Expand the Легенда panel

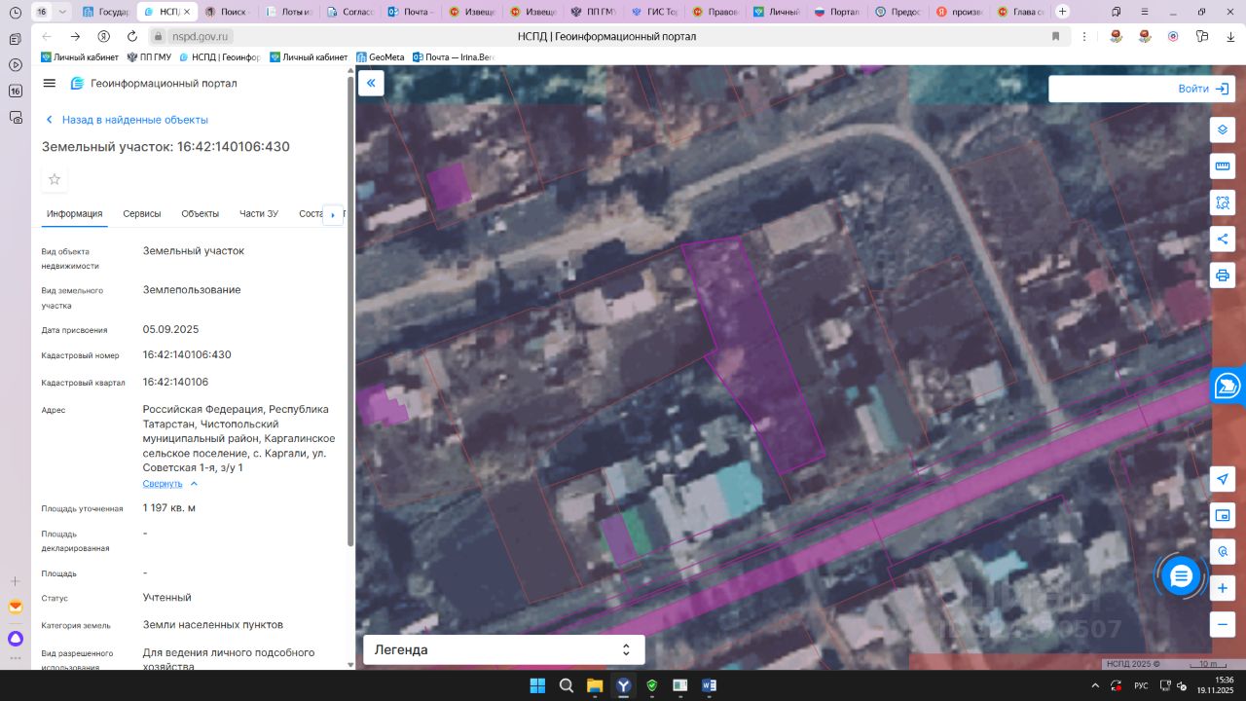625,649
